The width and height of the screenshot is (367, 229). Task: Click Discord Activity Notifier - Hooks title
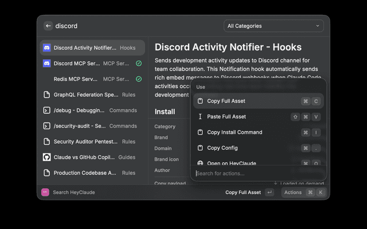tap(228, 47)
